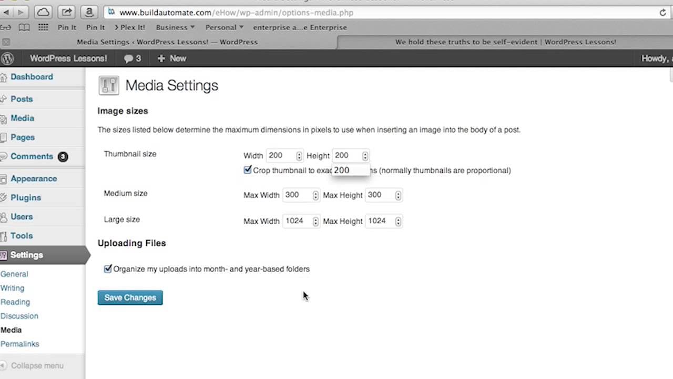Click the browser address bar URL
The width and height of the screenshot is (673, 379).
tap(236, 13)
